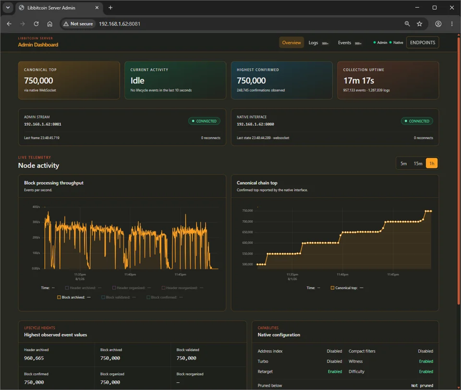
Task: Click the Canonical Top 750,000 card
Action: (x=69, y=80)
